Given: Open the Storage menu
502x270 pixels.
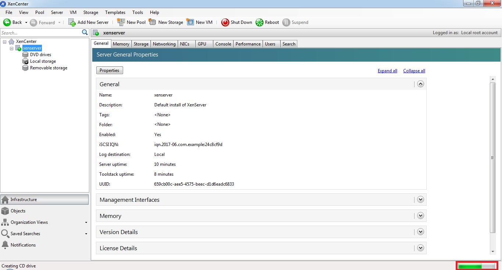Looking at the screenshot, I should click(x=91, y=12).
